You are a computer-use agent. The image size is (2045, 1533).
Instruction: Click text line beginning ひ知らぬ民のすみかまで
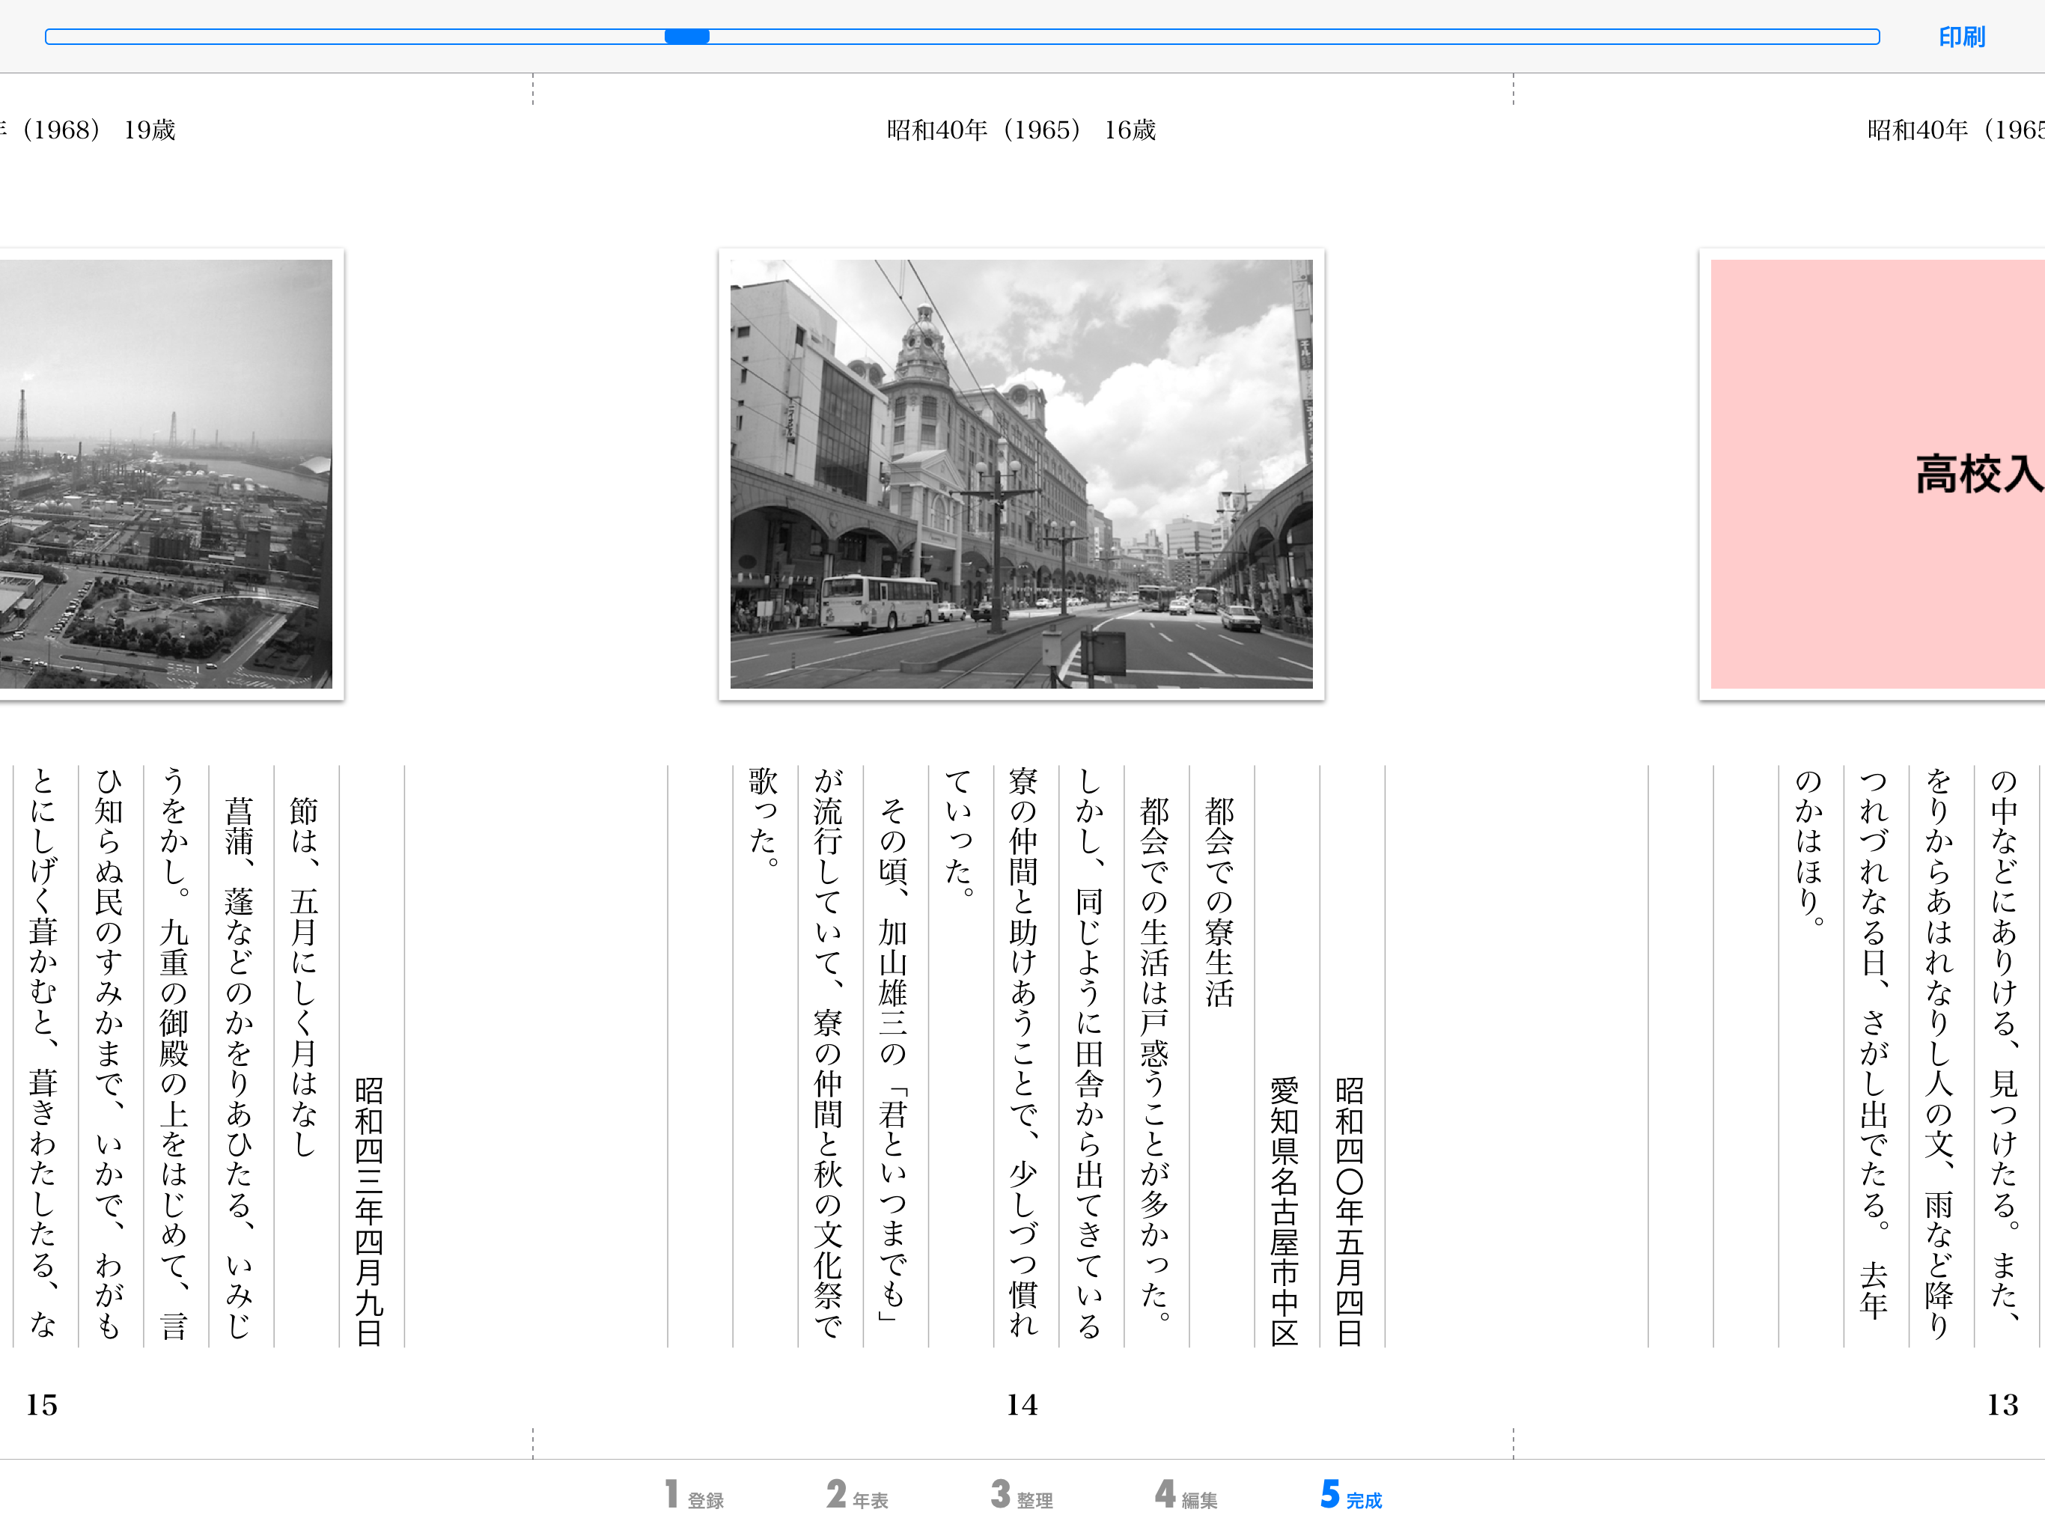[109, 1052]
